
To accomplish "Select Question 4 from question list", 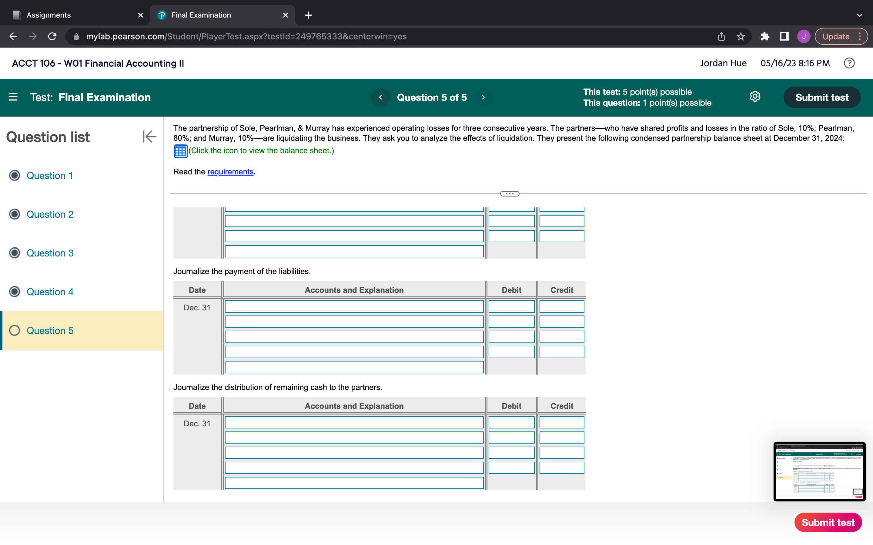I will tap(50, 291).
